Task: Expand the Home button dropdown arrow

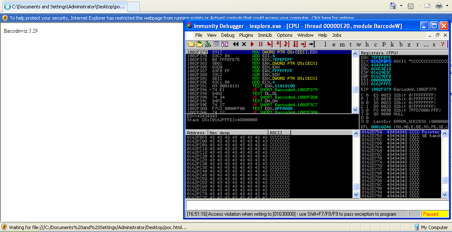Action: coord(401,5)
